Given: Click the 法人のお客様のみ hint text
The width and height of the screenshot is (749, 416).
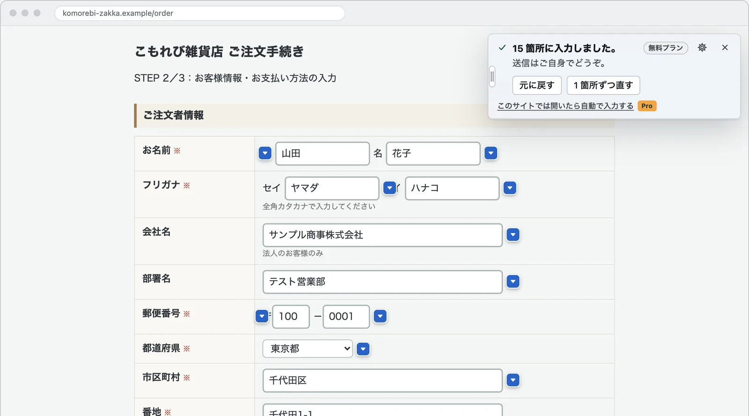Looking at the screenshot, I should click(293, 253).
